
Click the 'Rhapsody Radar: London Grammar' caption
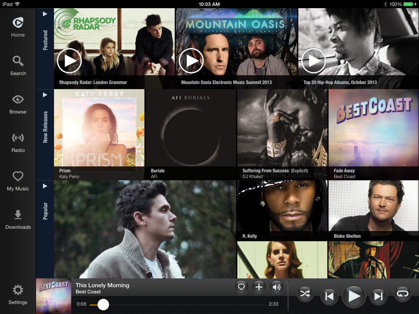coord(93,82)
